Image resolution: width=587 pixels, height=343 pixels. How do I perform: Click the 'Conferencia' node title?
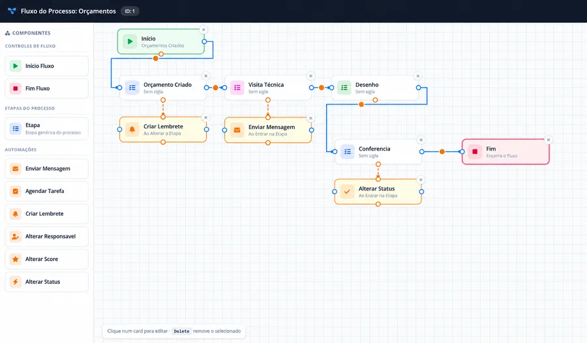click(x=374, y=149)
